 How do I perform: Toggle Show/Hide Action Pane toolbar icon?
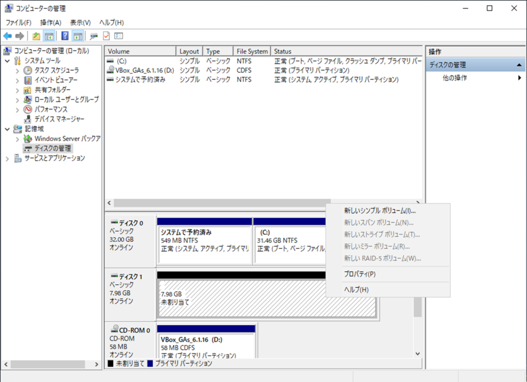[x=78, y=36]
